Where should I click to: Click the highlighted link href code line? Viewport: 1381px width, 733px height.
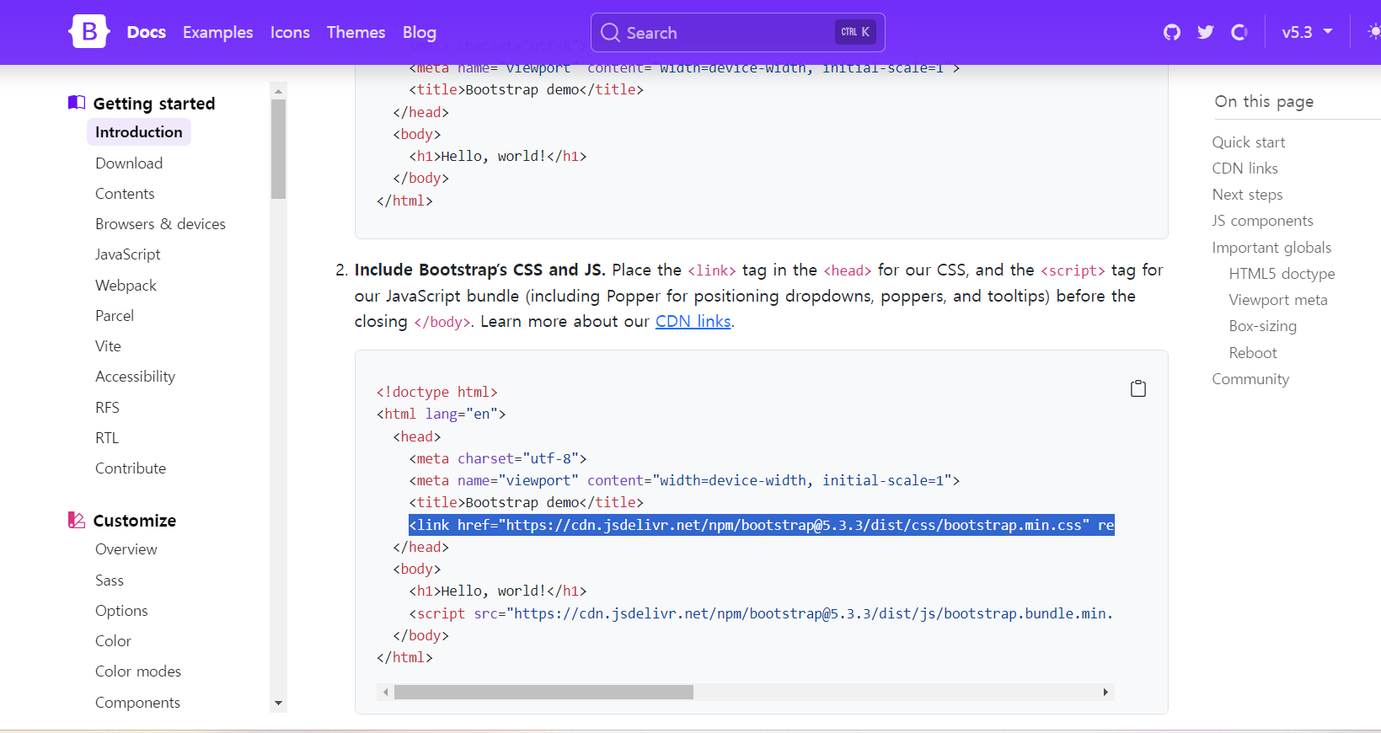pos(762,525)
